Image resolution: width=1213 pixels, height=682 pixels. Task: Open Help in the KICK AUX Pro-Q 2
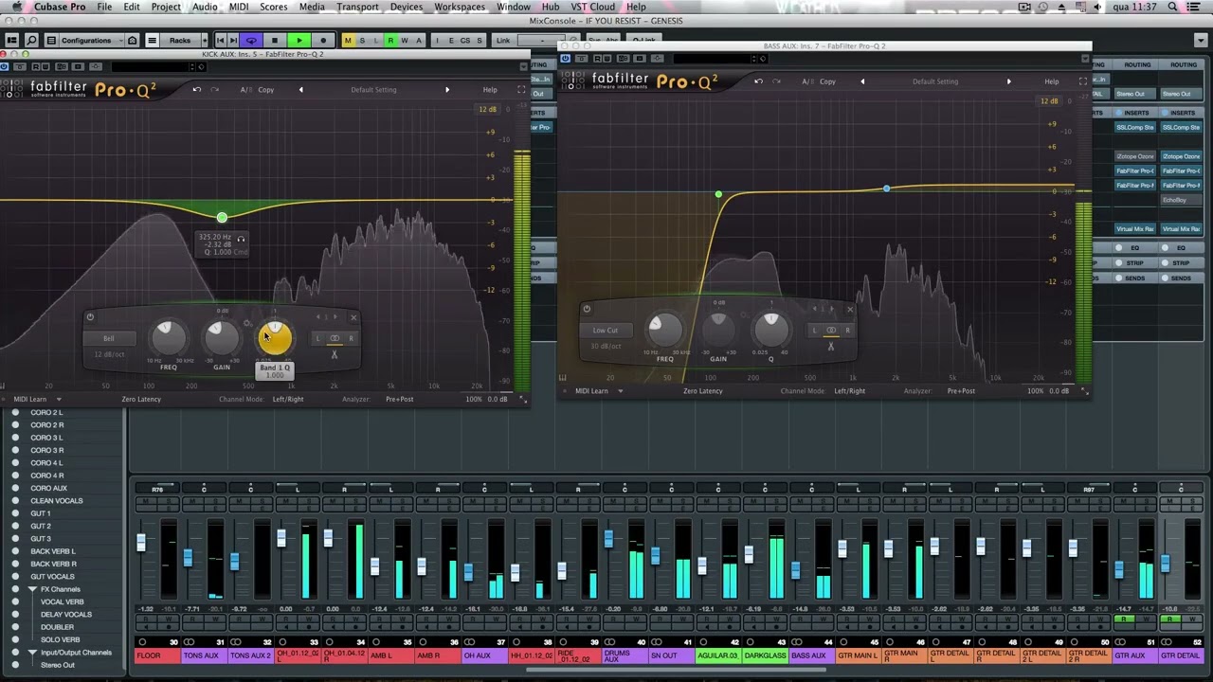tap(490, 90)
